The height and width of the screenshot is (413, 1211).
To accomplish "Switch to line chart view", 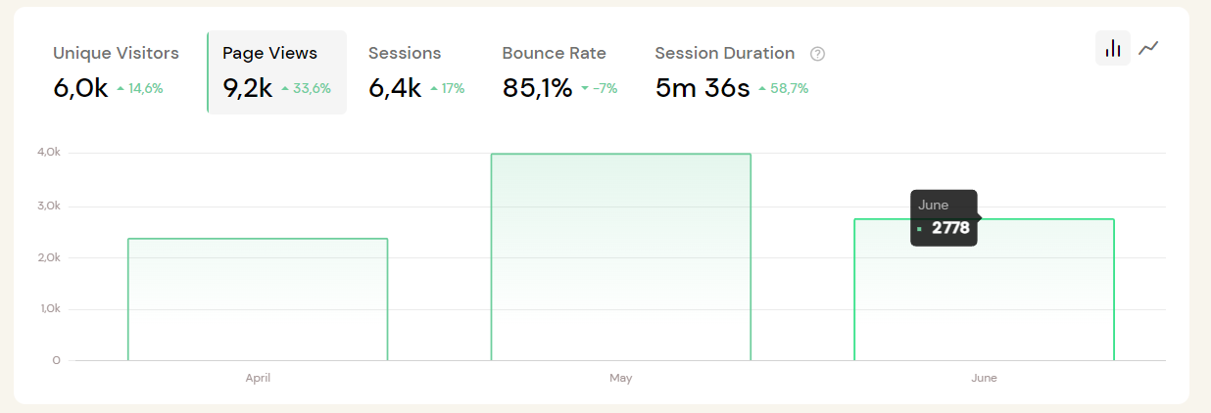I will pyautogui.click(x=1148, y=48).
